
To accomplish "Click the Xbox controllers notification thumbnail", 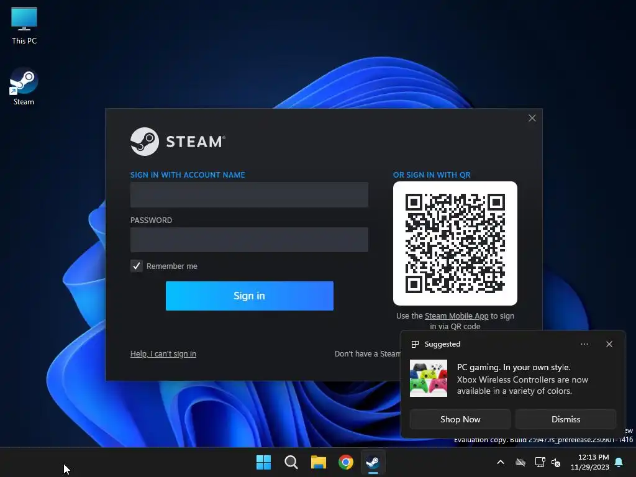I will 429,378.
